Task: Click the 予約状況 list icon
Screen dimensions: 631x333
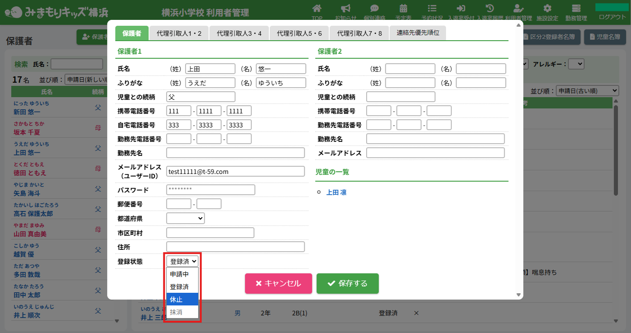Action: [432, 9]
